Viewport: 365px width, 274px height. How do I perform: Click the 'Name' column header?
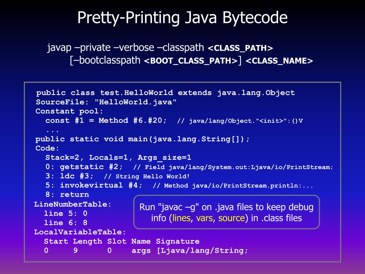click(141, 241)
